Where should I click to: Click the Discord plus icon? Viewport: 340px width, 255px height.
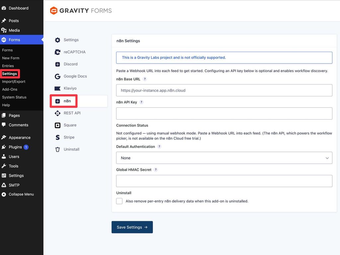coord(57,64)
